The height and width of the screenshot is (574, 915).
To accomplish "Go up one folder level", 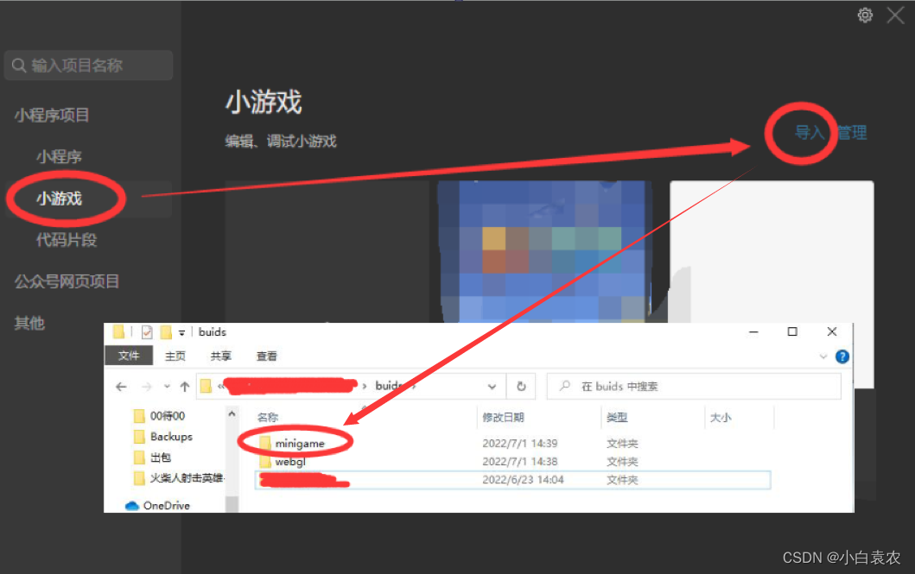I will (x=185, y=387).
